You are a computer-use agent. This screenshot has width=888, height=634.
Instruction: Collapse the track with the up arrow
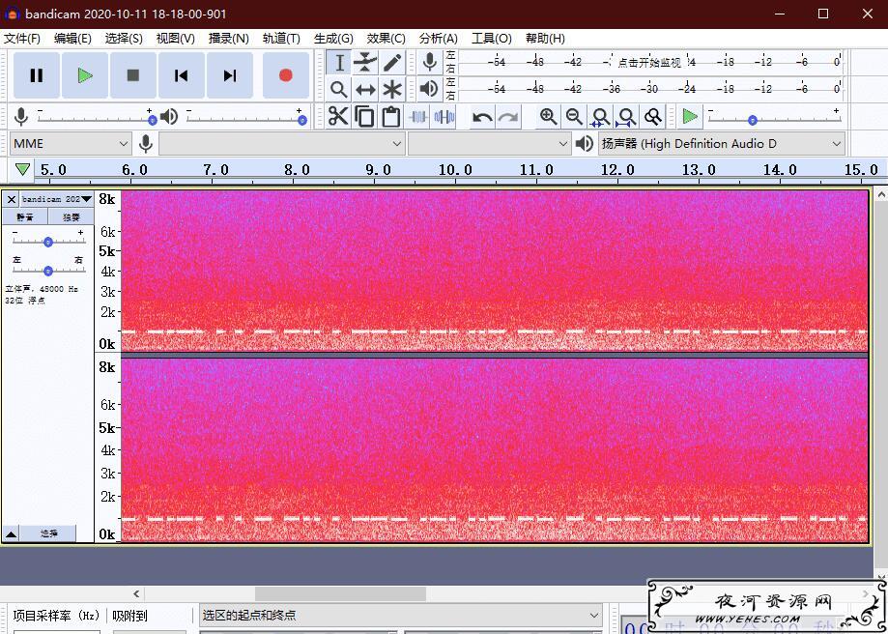[x=11, y=533]
